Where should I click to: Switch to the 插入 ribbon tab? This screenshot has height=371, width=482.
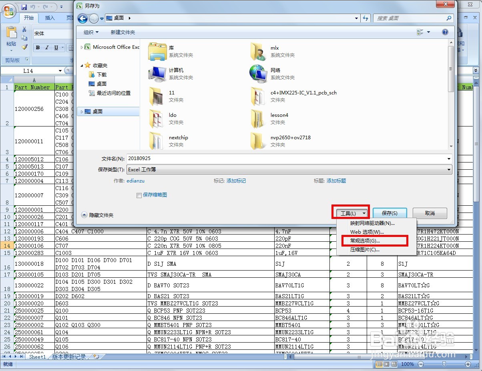(50, 18)
